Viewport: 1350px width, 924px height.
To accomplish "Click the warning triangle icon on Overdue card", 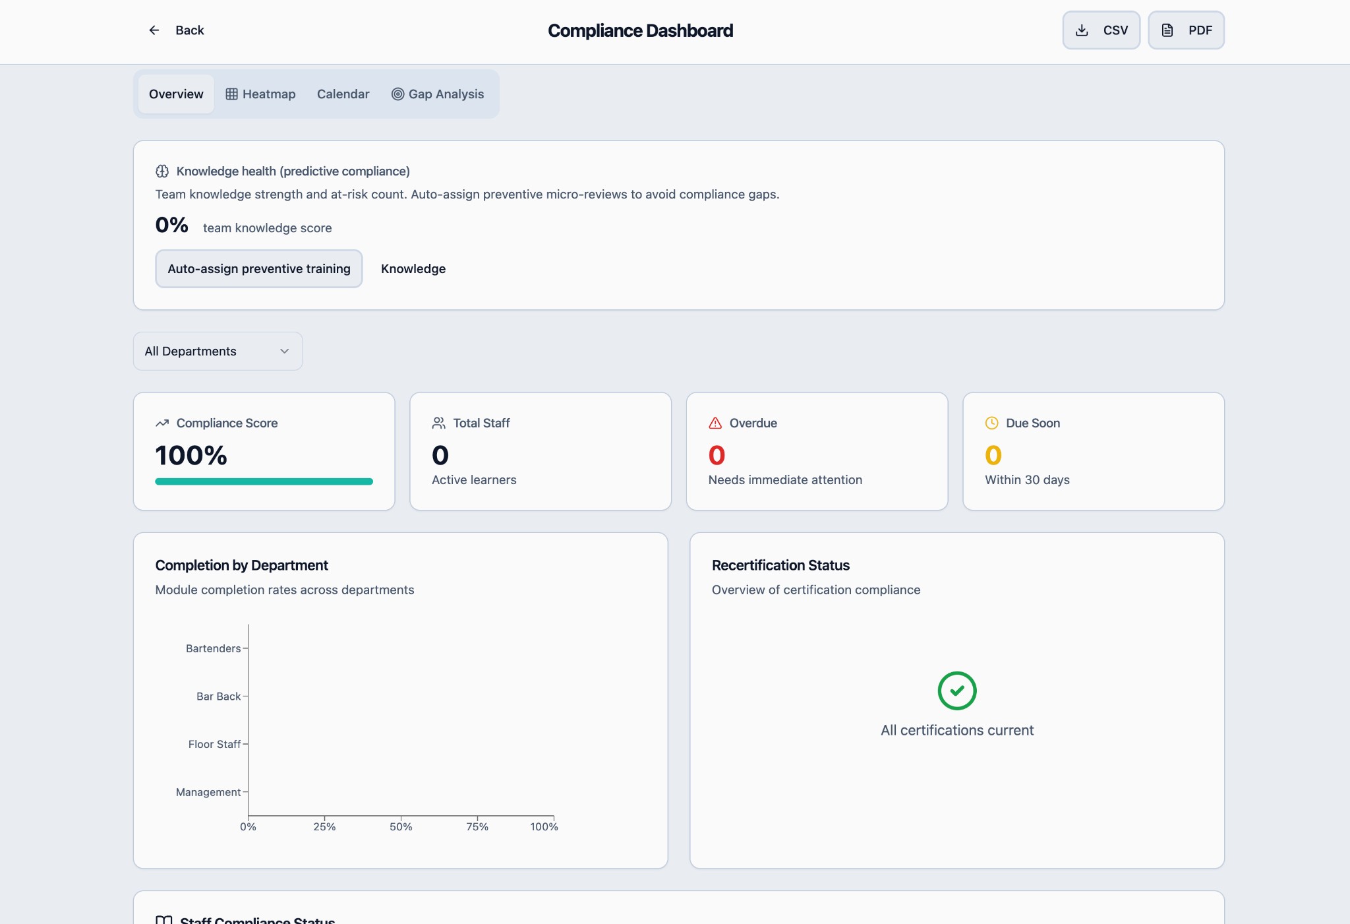I will tap(716, 423).
